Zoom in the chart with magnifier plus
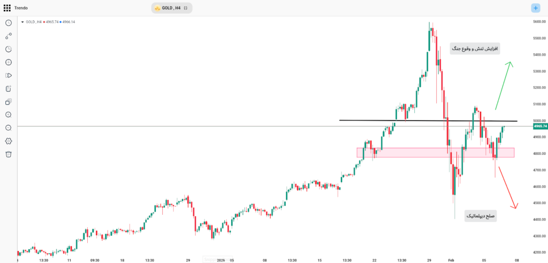The height and width of the screenshot is (263, 548). [9, 115]
